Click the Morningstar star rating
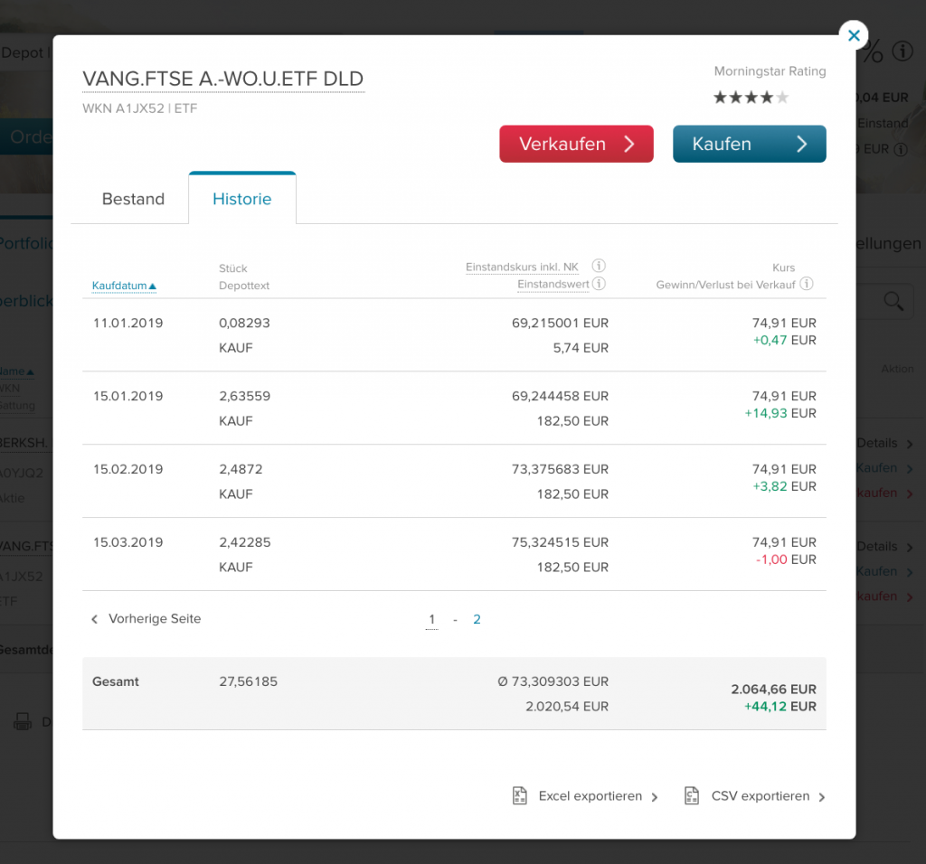 point(751,98)
